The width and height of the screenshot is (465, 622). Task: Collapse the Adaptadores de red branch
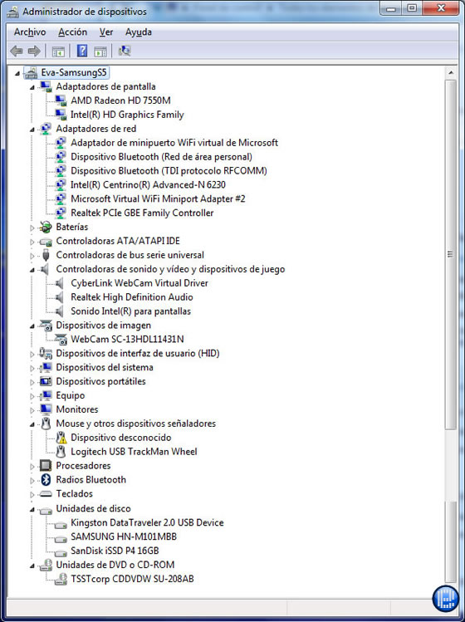pos(32,130)
